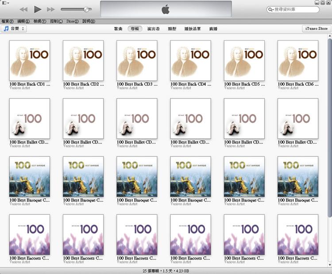Click the vertical scrollbar thumb
Viewport: 332px width, 274px height.
coord(330,127)
